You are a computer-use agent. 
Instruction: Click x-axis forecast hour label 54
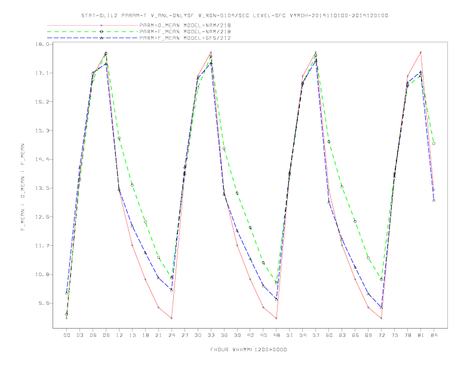pos(303,335)
